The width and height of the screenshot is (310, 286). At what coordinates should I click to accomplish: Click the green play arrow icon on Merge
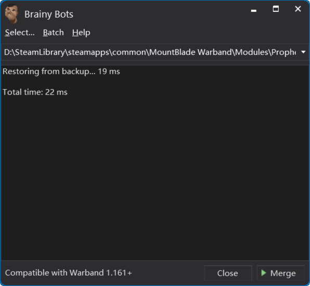pos(264,273)
